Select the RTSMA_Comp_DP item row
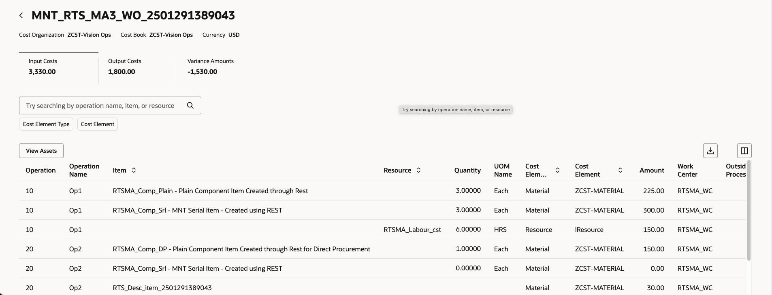Screen dimensions: 772x295 (241, 249)
